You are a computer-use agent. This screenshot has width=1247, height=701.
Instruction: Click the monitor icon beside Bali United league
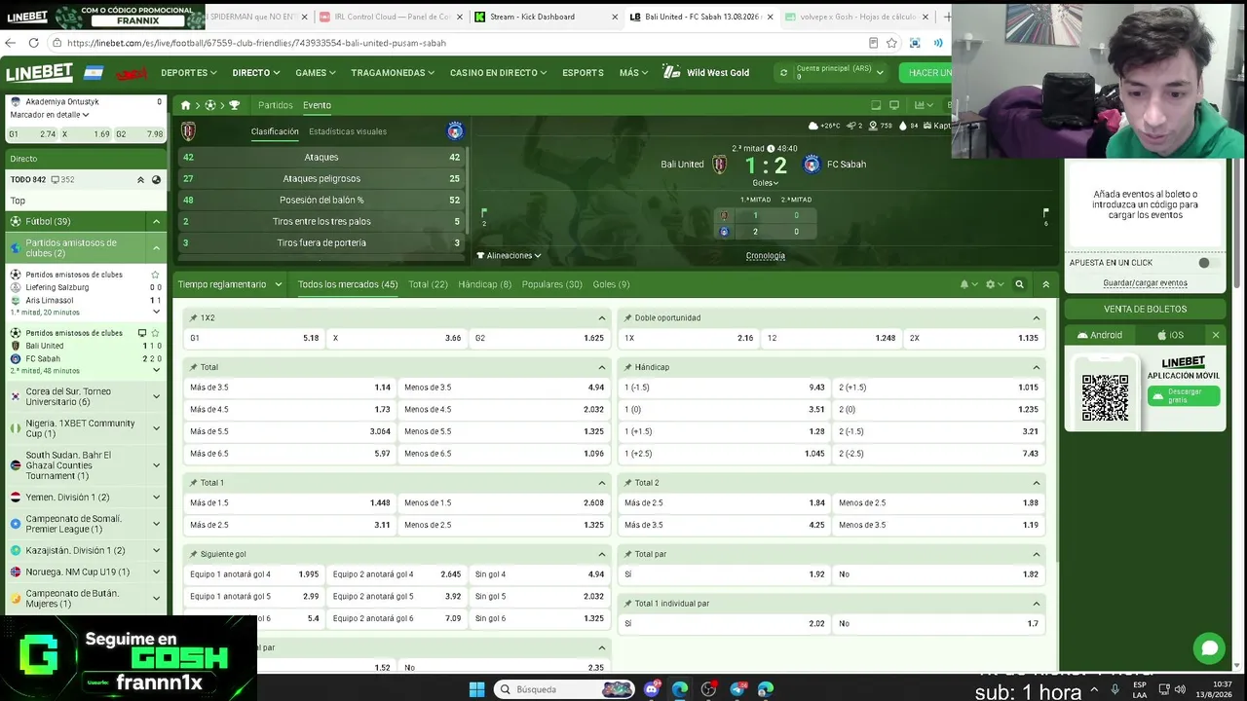coord(142,333)
